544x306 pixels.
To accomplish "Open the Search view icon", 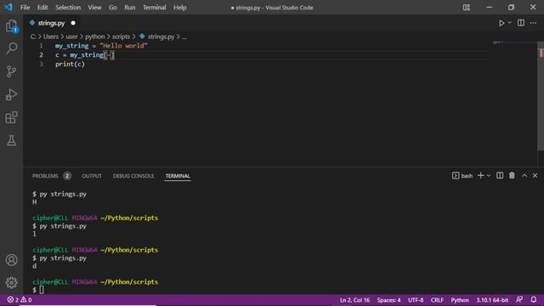I will (x=11, y=48).
